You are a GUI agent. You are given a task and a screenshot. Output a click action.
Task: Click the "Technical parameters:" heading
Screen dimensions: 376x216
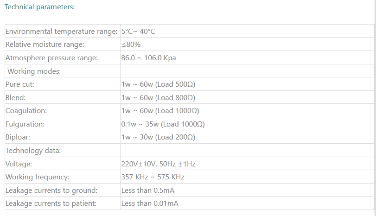[39, 7]
